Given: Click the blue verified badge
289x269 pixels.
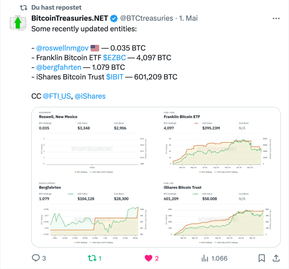Looking at the screenshot, I should pyautogui.click(x=114, y=18).
